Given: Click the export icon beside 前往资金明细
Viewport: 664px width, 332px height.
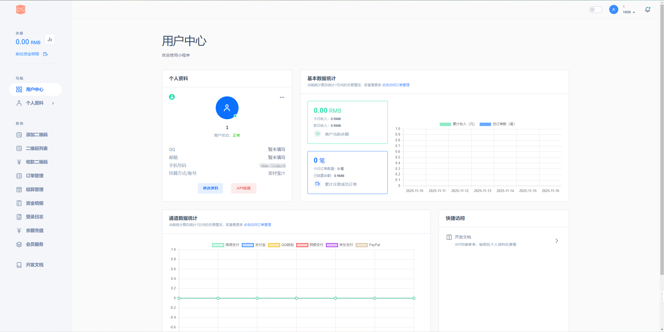Looking at the screenshot, I should click(x=45, y=54).
